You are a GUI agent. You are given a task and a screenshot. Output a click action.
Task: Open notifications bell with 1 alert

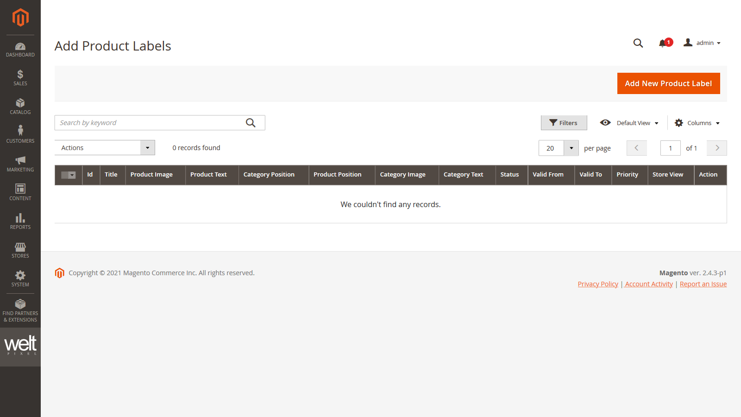pos(665,43)
